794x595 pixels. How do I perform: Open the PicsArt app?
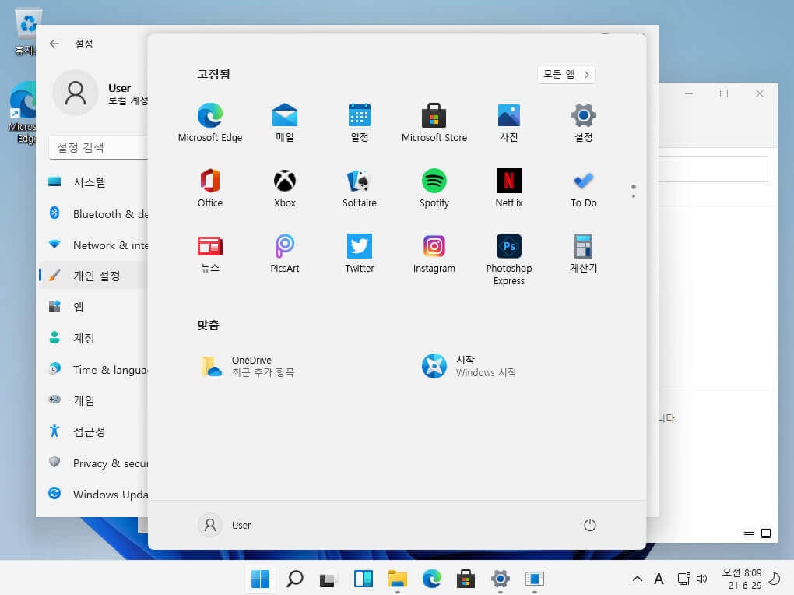coord(285,253)
